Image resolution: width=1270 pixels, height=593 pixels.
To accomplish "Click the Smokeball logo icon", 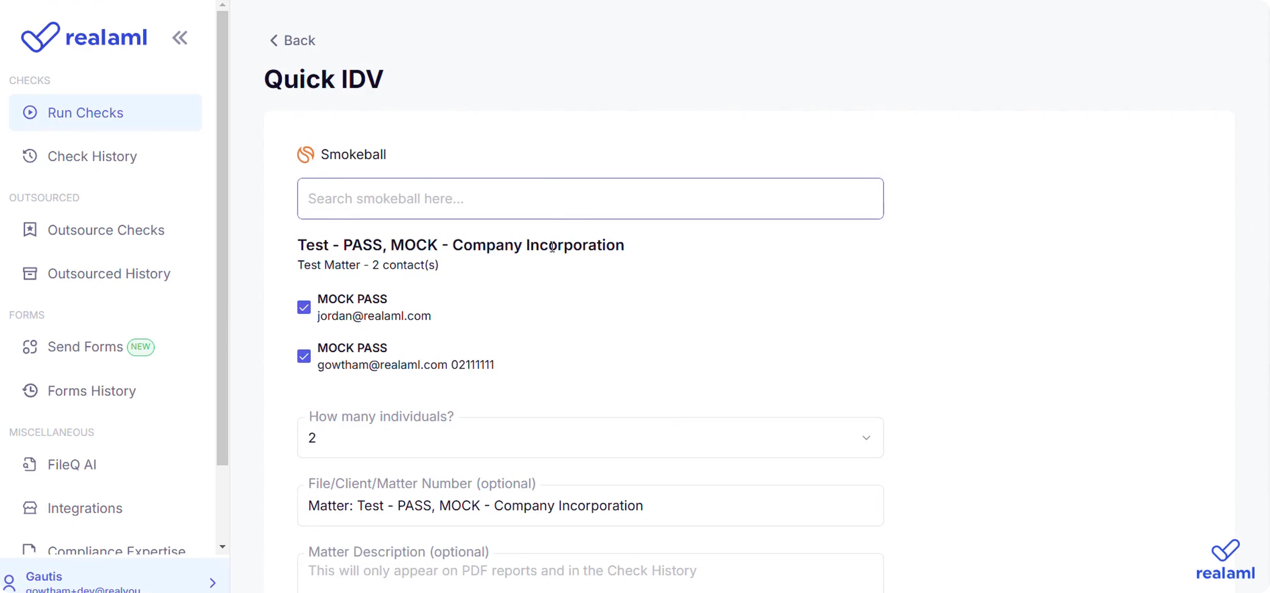I will (306, 155).
